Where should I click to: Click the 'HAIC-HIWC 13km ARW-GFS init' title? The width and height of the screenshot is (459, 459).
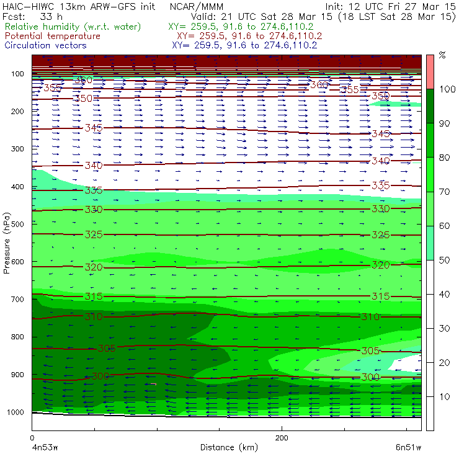79,6
